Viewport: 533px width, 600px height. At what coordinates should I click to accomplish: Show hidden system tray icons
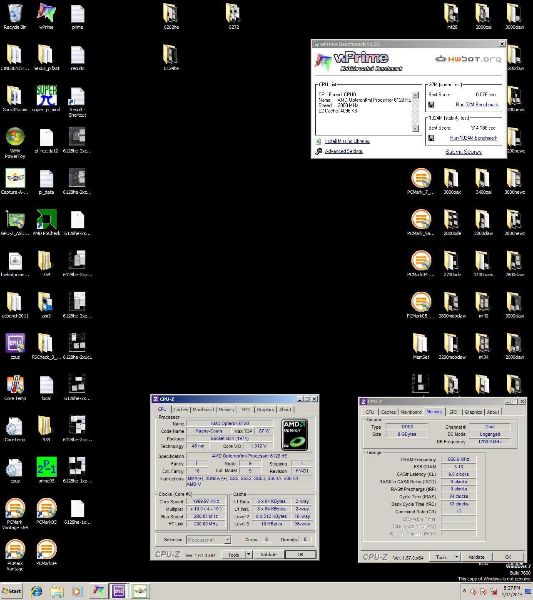pos(464,591)
